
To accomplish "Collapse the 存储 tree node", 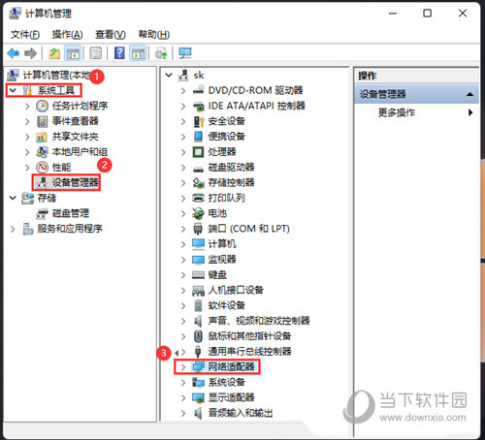I will [13, 198].
